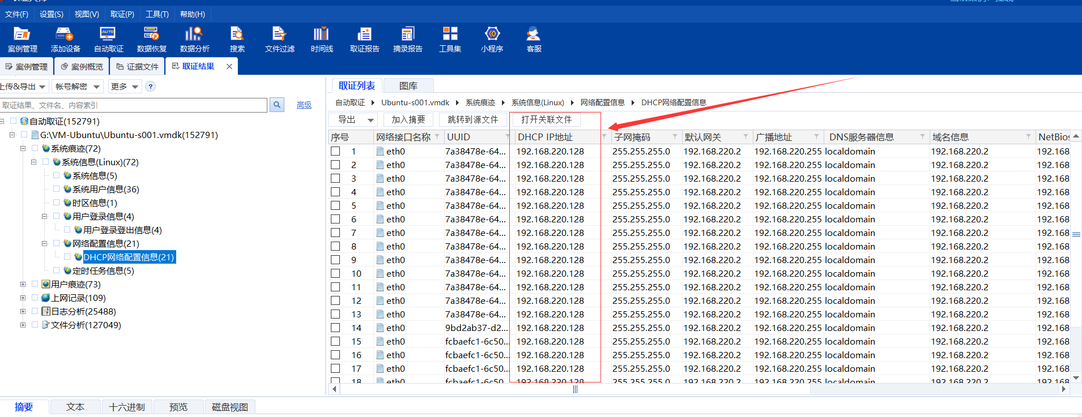Click the magnifier search button beside search box
1082x417 pixels.
coord(277,105)
